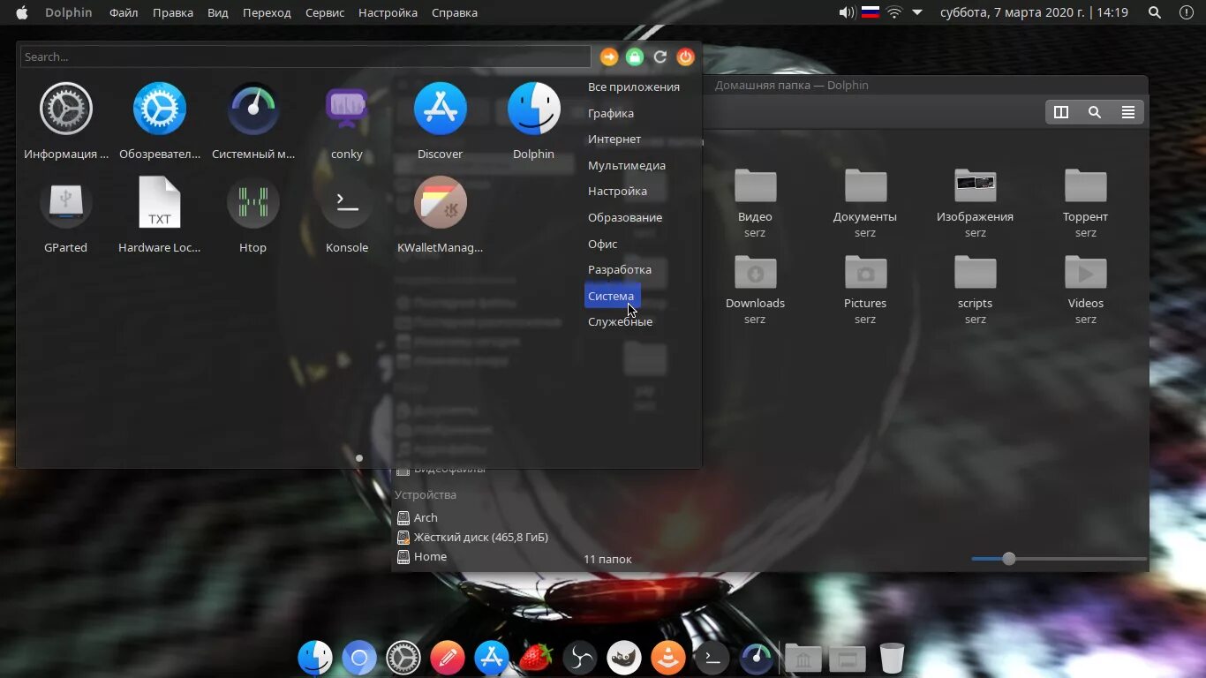
Task: Expand the system tray arrow
Action: 917,12
